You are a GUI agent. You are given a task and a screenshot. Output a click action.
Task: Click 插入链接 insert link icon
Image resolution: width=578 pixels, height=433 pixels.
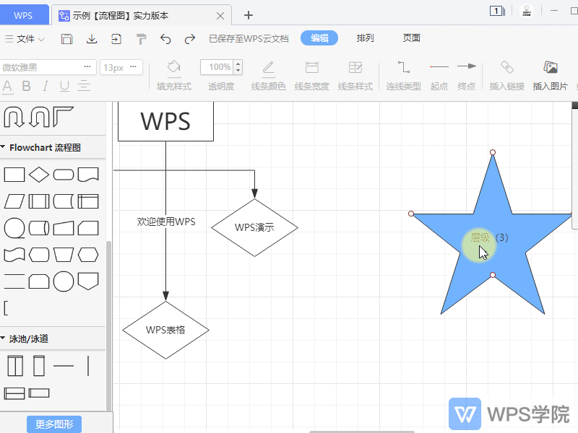507,76
